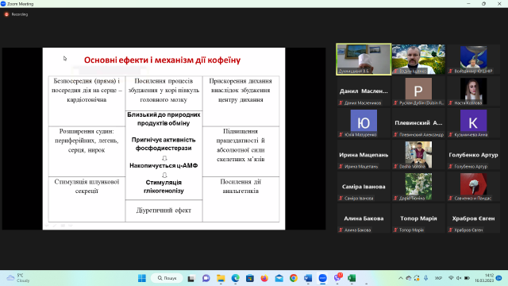The image size is (508, 286).
Task: Click the active Zoom taskbar icon
Action: click(323, 278)
